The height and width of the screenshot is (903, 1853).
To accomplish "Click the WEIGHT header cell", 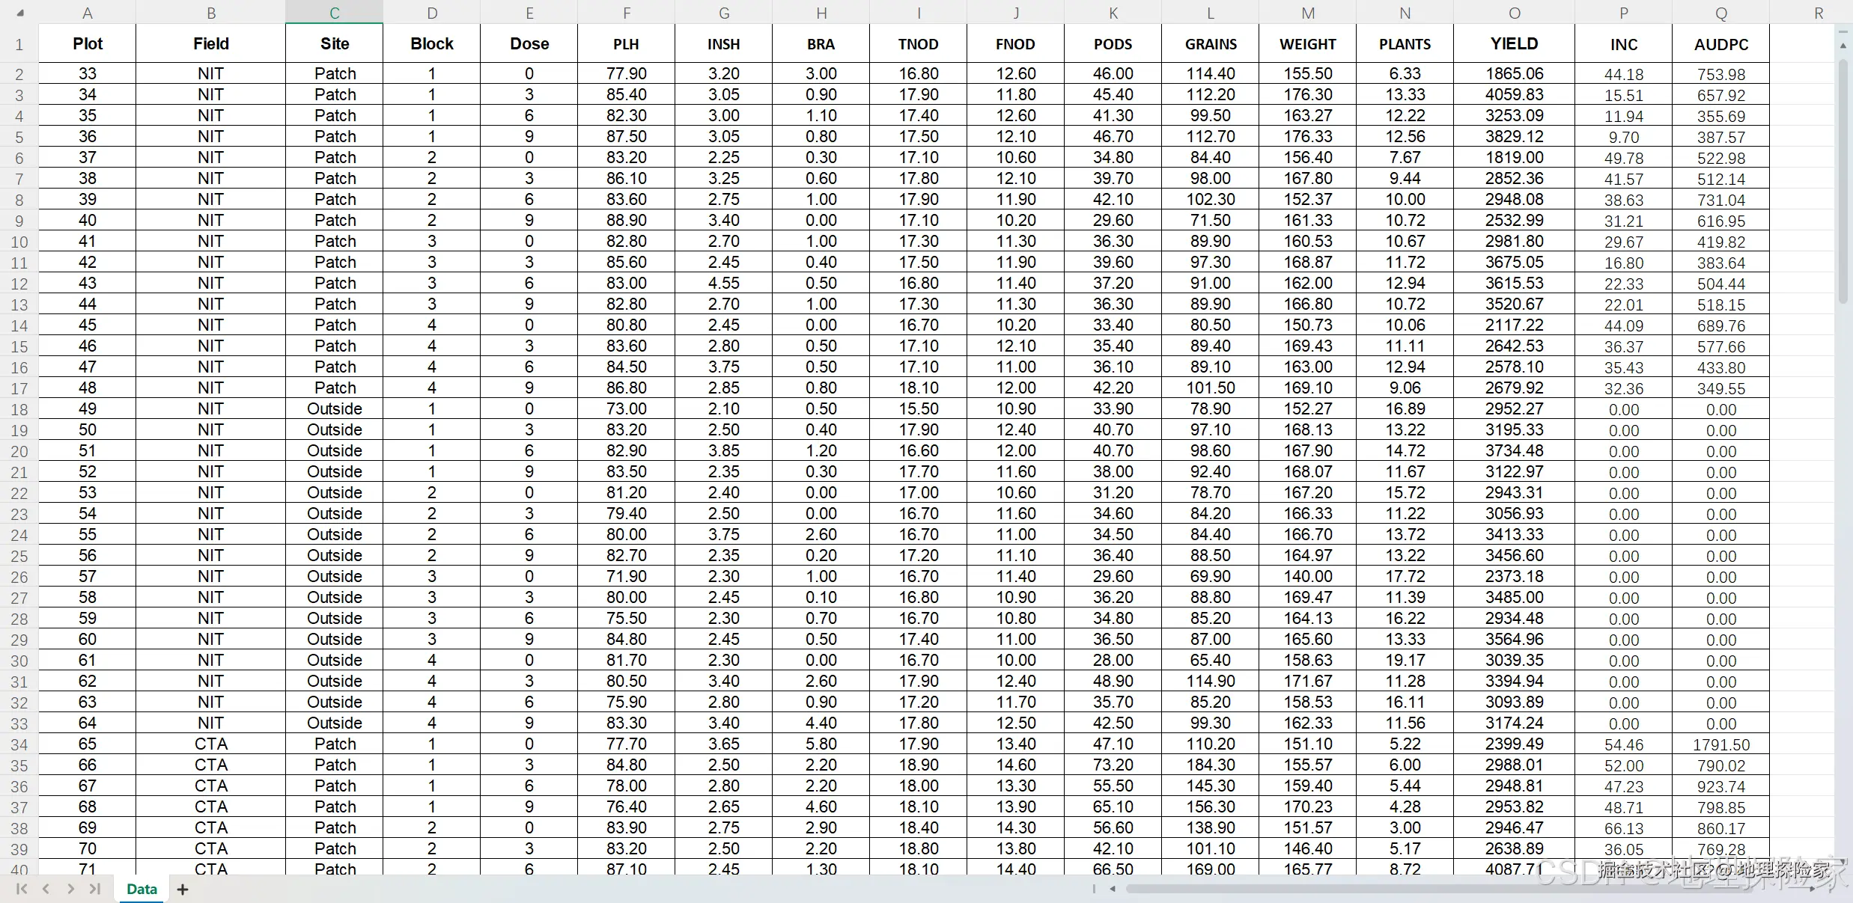I will click(x=1308, y=44).
